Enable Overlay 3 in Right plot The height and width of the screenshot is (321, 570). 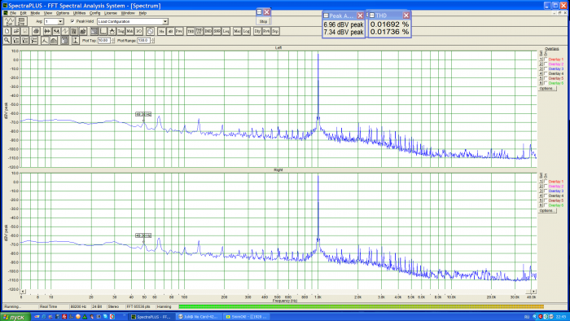coord(546,191)
